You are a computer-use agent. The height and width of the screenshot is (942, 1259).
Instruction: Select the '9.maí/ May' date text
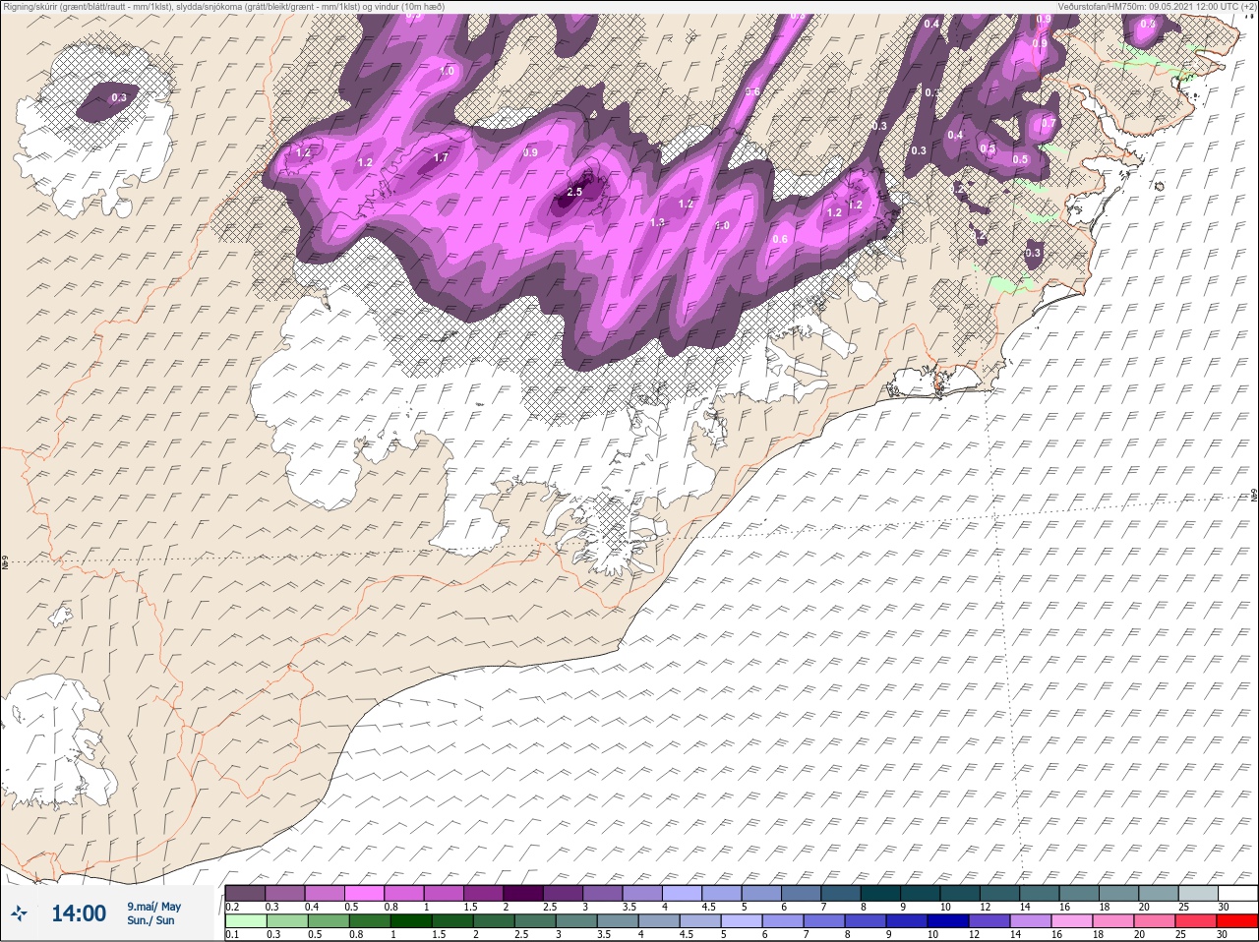[x=153, y=907]
